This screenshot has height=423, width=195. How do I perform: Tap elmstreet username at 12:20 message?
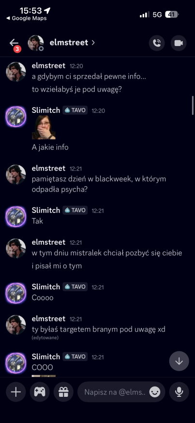[48, 65]
